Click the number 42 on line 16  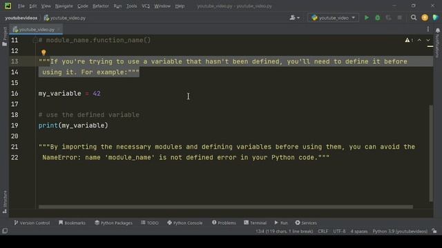[x=97, y=94]
